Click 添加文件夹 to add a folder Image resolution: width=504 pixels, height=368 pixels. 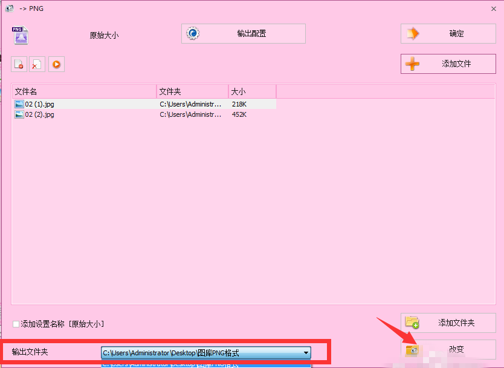coord(448,323)
